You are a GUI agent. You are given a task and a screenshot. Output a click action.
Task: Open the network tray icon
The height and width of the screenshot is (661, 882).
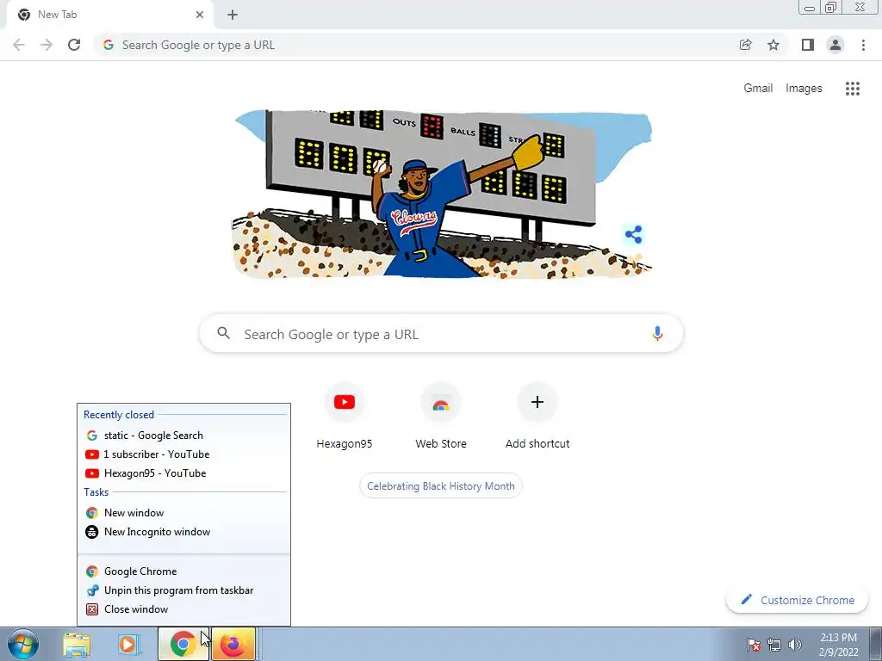click(x=774, y=645)
